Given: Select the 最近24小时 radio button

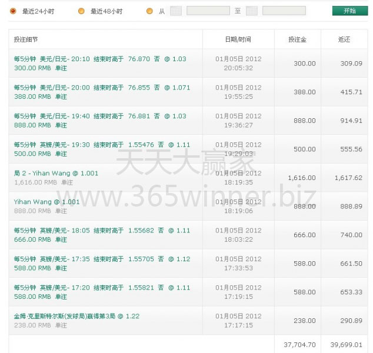Looking at the screenshot, I should 13,11.
